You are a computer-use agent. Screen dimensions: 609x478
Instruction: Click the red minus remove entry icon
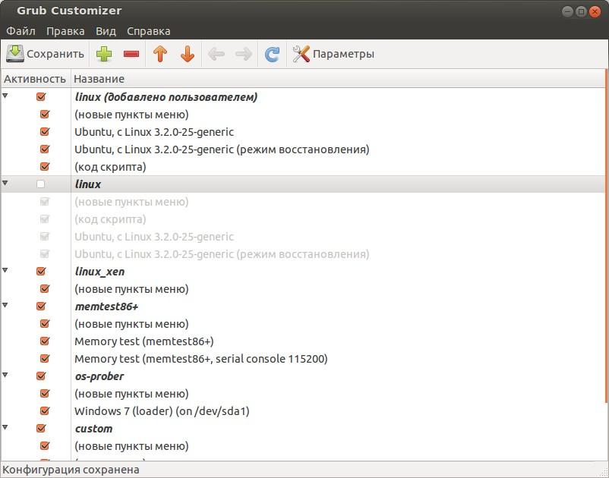point(131,54)
